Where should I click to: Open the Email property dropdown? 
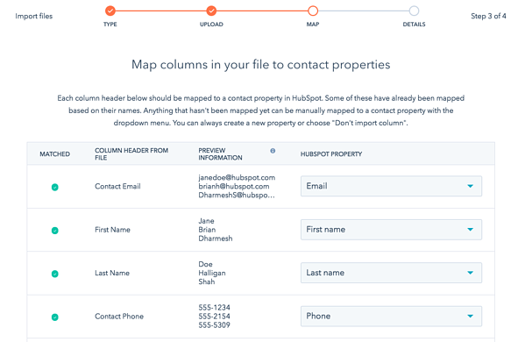click(x=391, y=186)
